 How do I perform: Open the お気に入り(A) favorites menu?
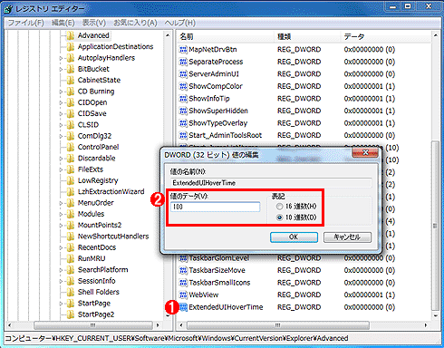135,23
